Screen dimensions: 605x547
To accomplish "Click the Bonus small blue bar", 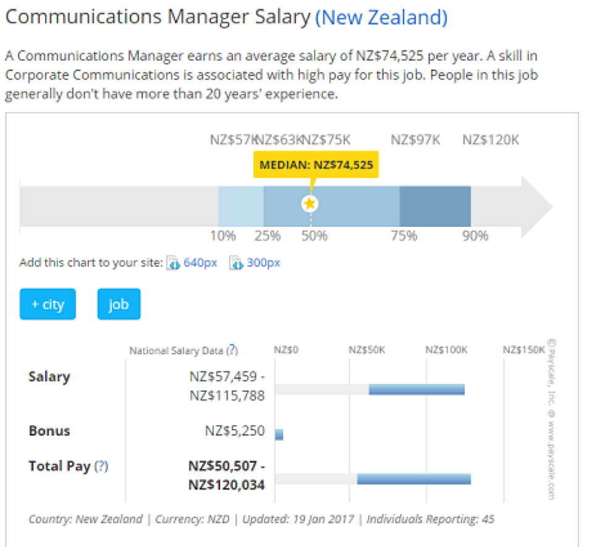I will pos(279,435).
